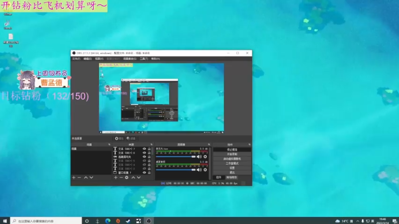The image size is (399, 224).
Task: Add a new scene with plus icon
Action: click(x=74, y=178)
